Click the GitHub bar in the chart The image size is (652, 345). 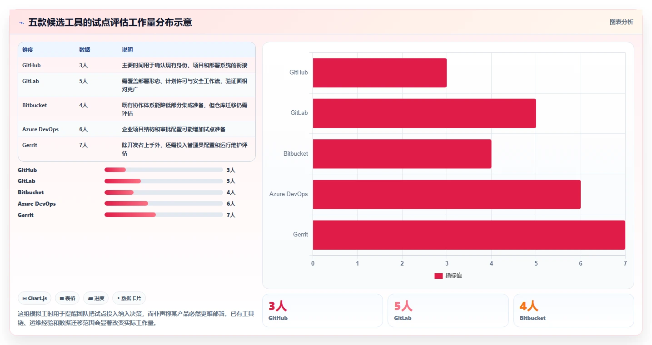click(380, 73)
